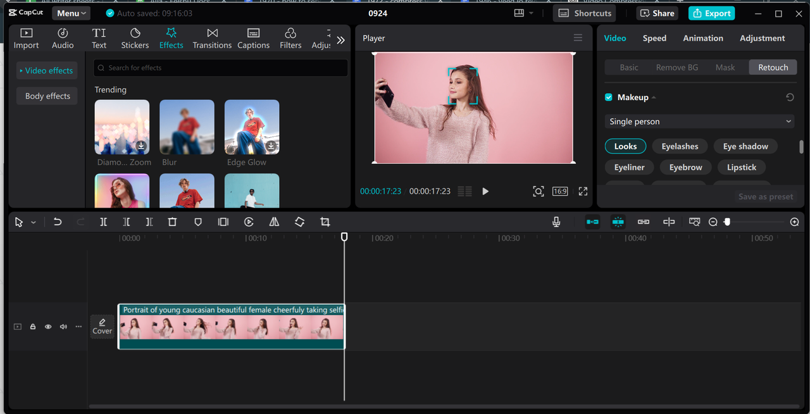Click the delete-left trim icon
This screenshot has height=414, width=810.
127,222
